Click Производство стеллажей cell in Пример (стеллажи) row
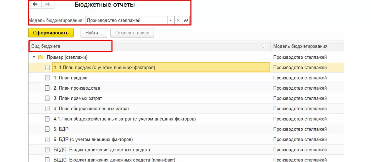Image resolution: width=371 pixels, height=162 pixels. (x=307, y=57)
